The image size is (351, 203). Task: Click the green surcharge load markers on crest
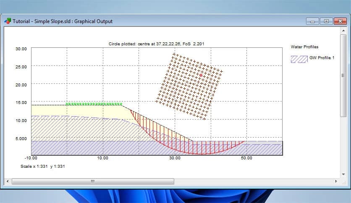pyautogui.click(x=94, y=104)
